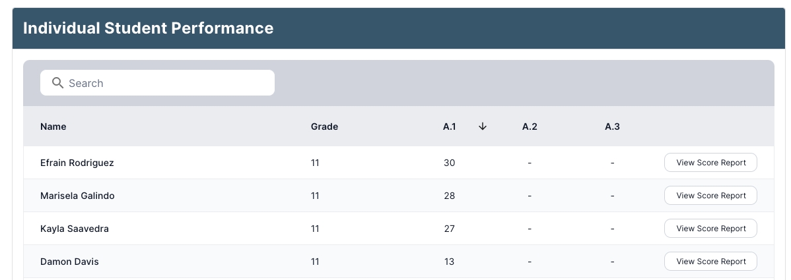Click on Kayla Saavedra's name
This screenshot has height=280, width=791.
click(x=75, y=229)
